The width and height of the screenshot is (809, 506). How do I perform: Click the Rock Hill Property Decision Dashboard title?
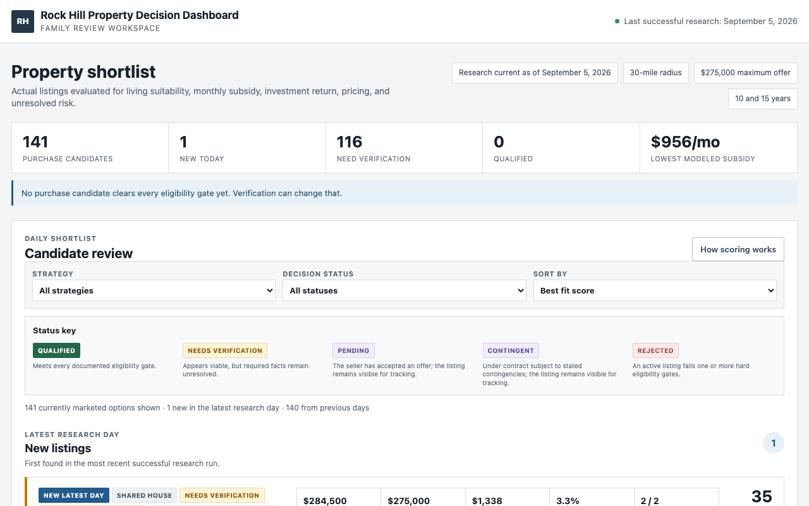point(140,15)
